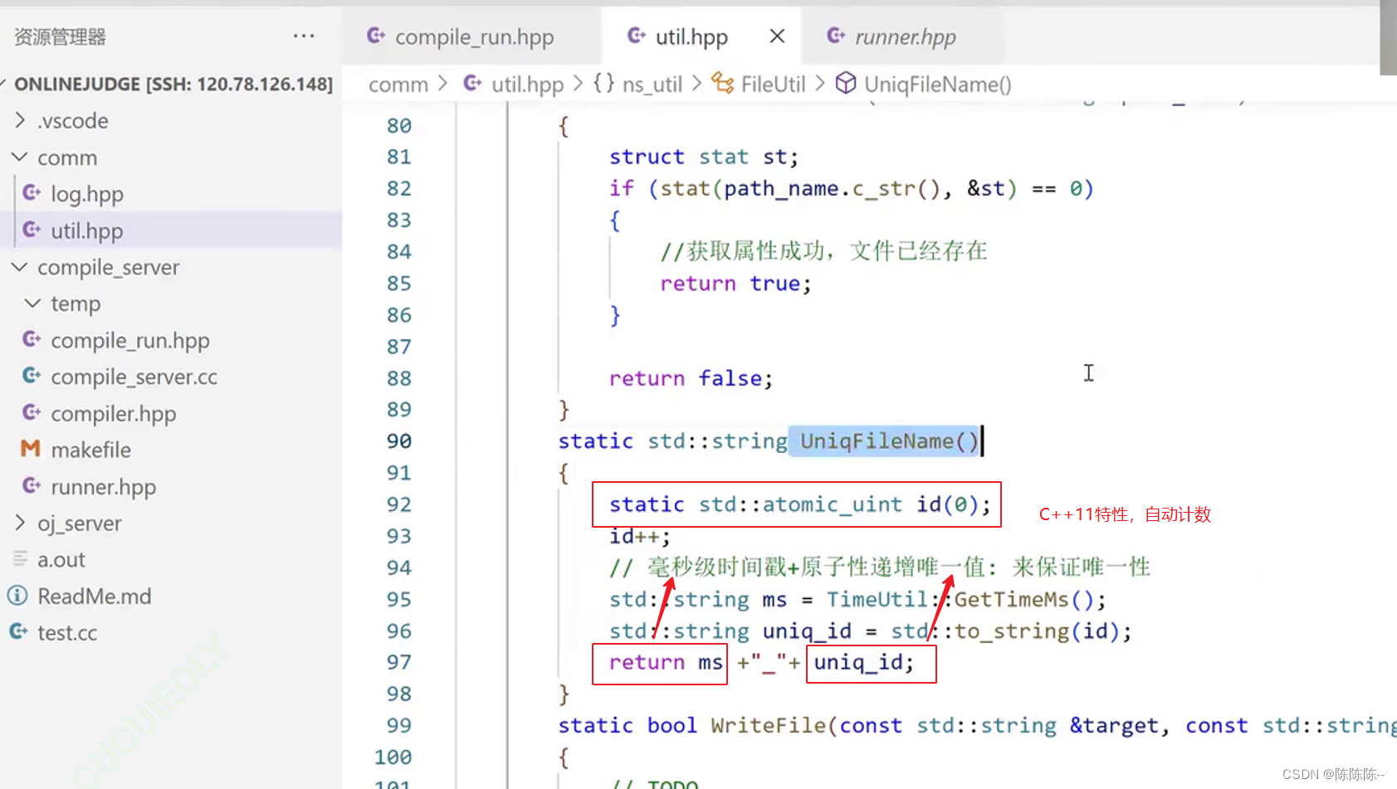Click 'struct stat st;' on line 81
The image size is (1397, 789).
point(703,157)
